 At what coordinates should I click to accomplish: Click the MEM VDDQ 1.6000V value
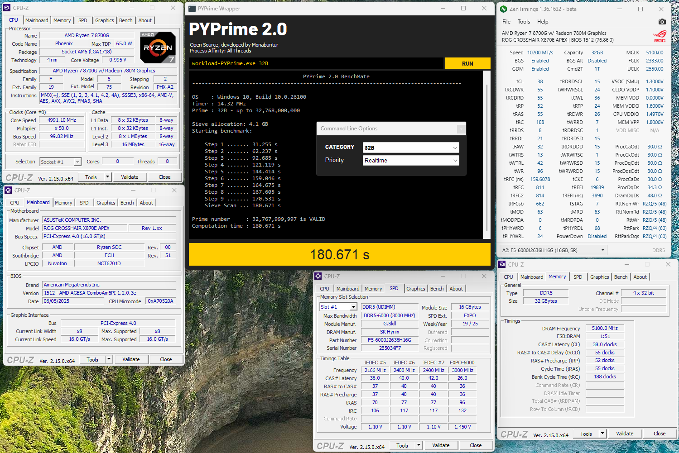pos(655,106)
